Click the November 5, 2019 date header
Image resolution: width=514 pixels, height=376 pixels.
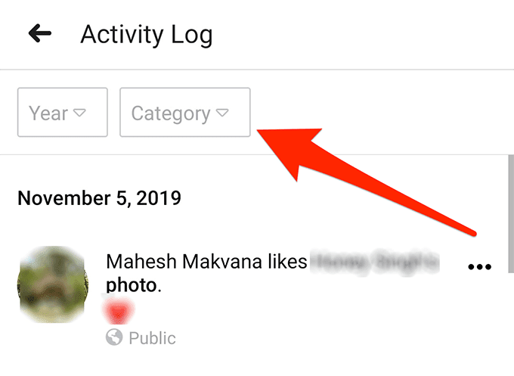coord(99,198)
